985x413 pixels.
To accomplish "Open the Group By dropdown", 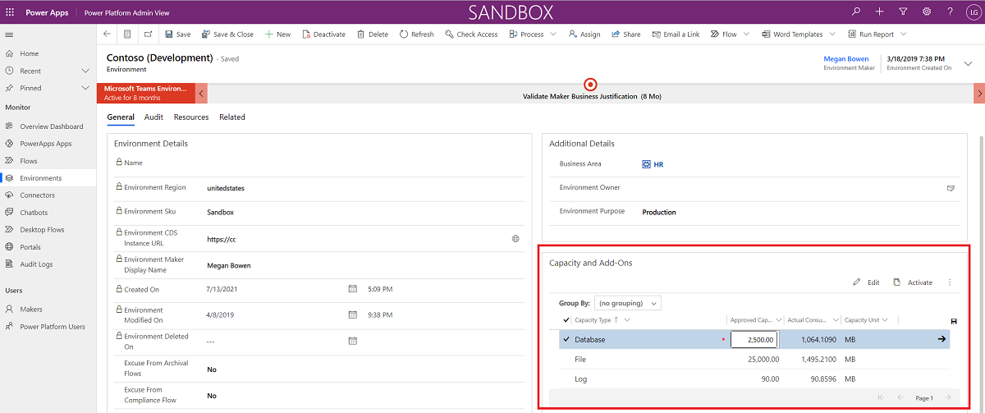I will tap(627, 303).
